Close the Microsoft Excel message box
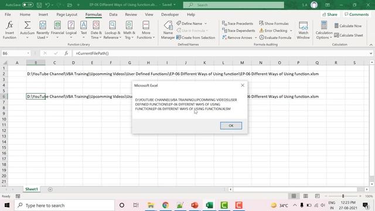Screen dimensions: 375x211 [x=243, y=86]
